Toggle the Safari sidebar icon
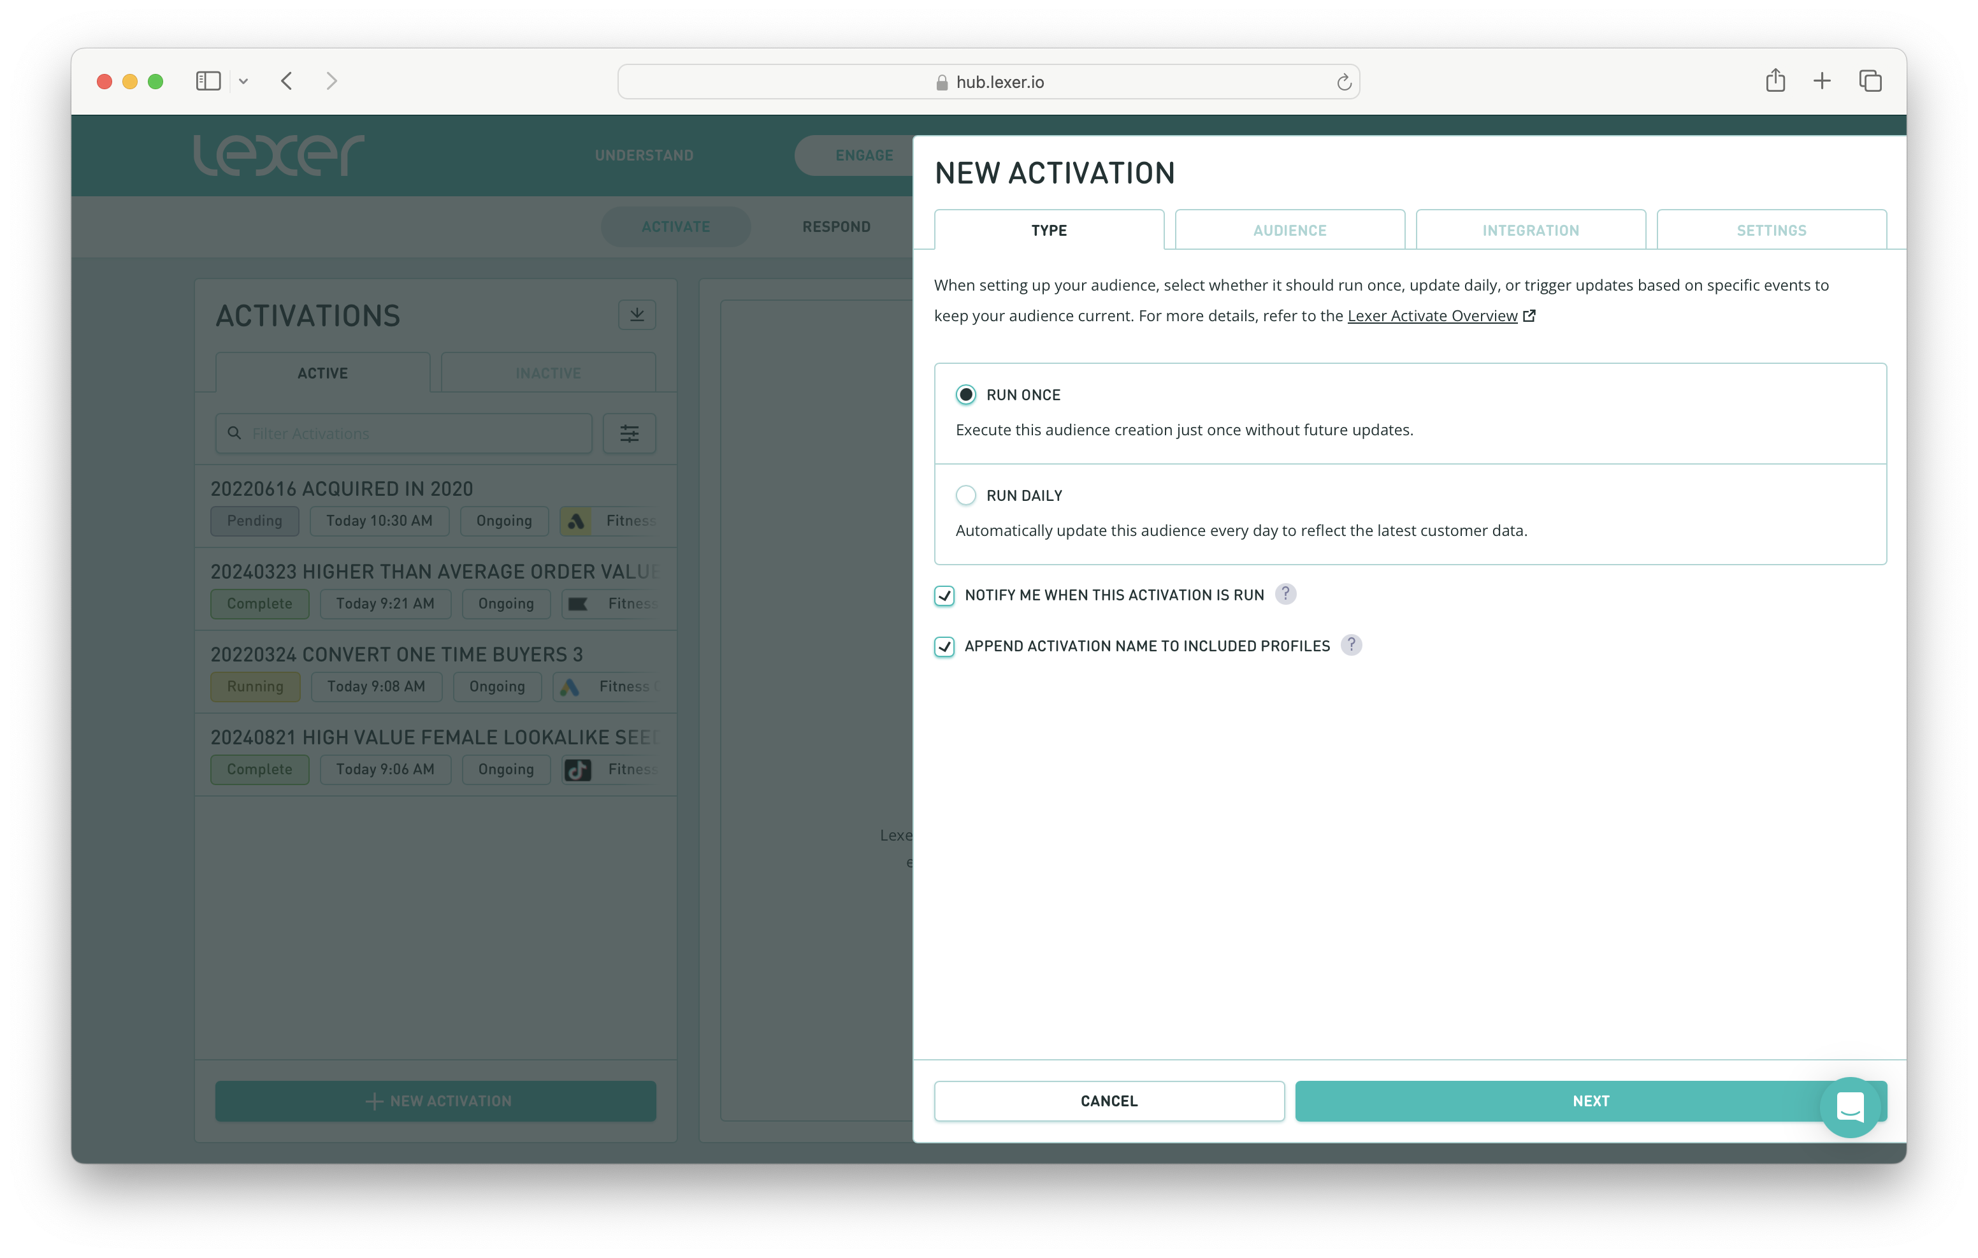1978x1258 pixels. coord(208,80)
